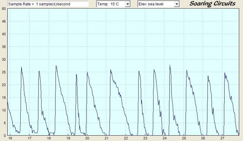Click the x-axis label 17

point(30,138)
